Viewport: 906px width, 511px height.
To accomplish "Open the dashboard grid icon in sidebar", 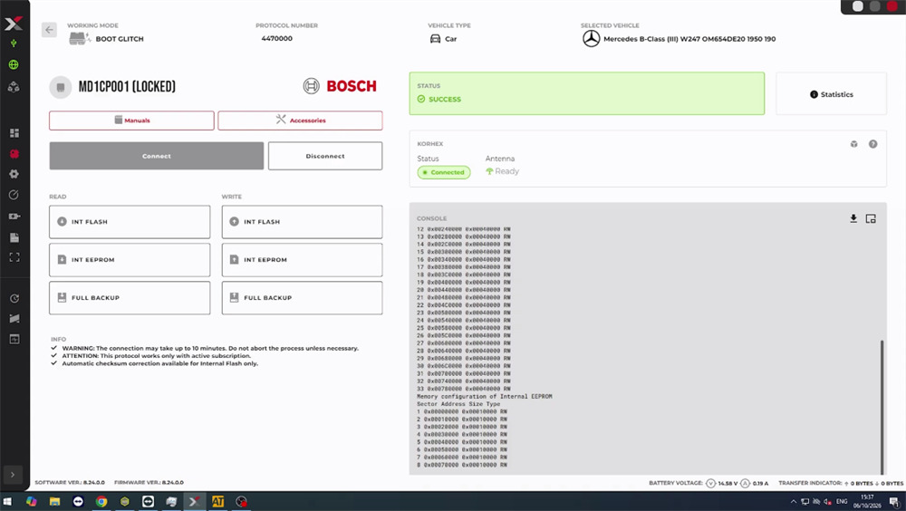I will (14, 133).
